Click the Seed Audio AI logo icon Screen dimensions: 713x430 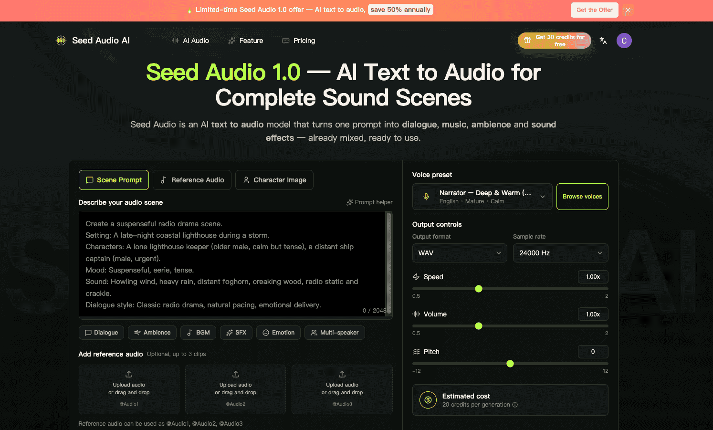pyautogui.click(x=61, y=41)
